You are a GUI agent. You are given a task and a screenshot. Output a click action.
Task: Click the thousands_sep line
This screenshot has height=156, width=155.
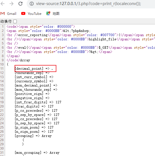(x=32, y=73)
